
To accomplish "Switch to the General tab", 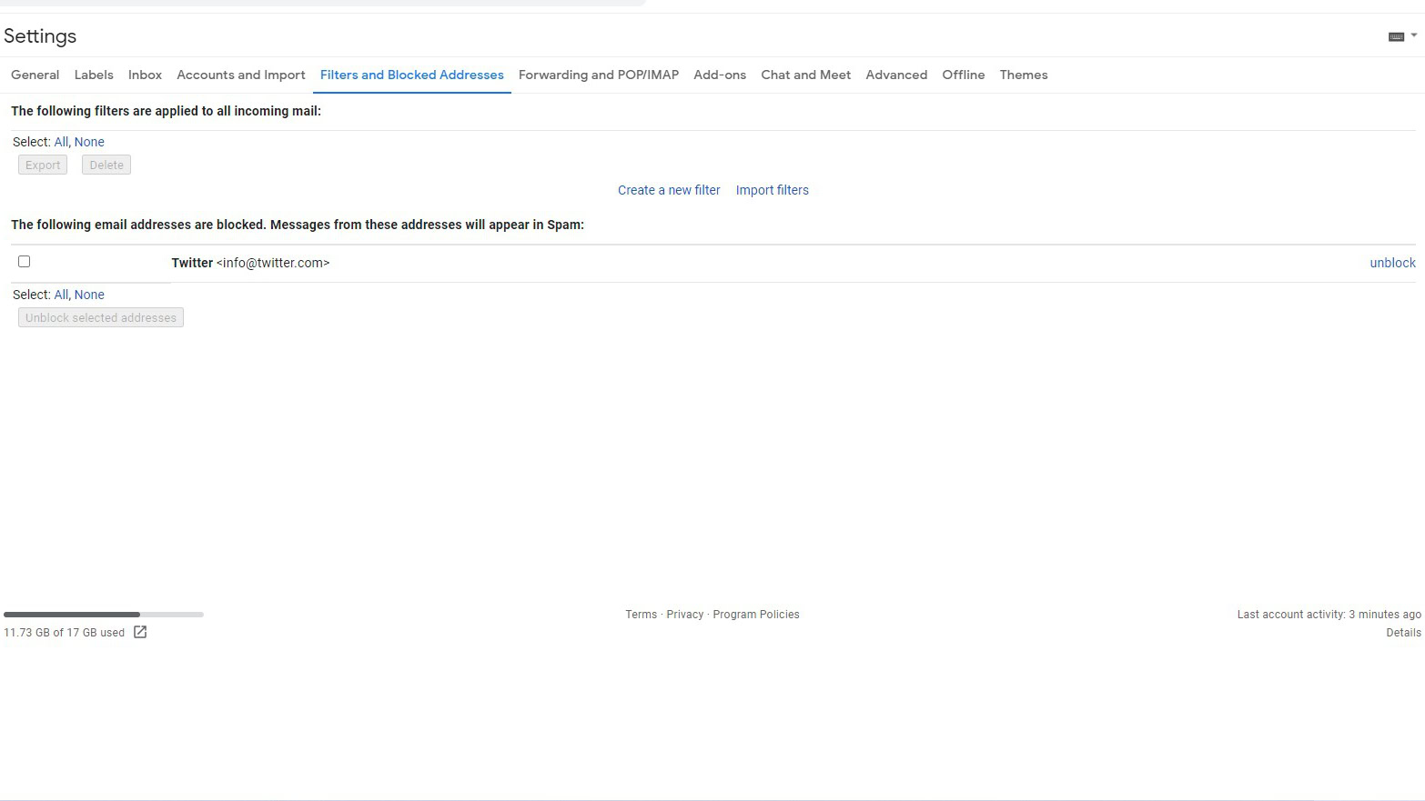I will [35, 75].
